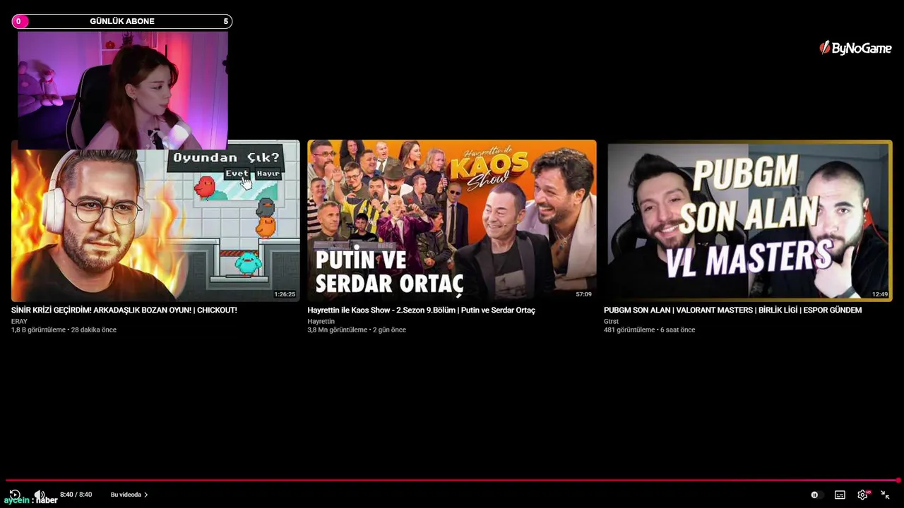Click the 12:49 duration badge
The width and height of the screenshot is (904, 508).
880,294
